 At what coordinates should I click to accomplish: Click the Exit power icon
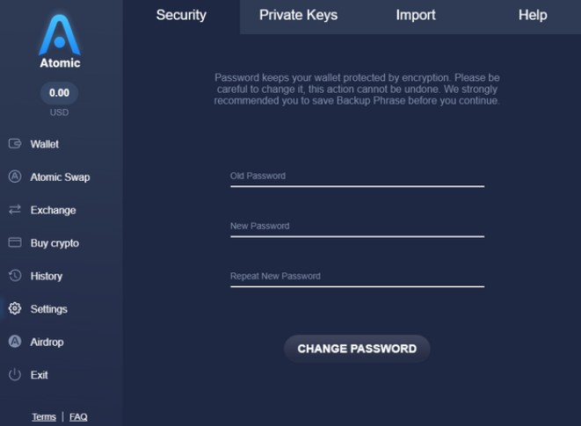click(x=14, y=375)
